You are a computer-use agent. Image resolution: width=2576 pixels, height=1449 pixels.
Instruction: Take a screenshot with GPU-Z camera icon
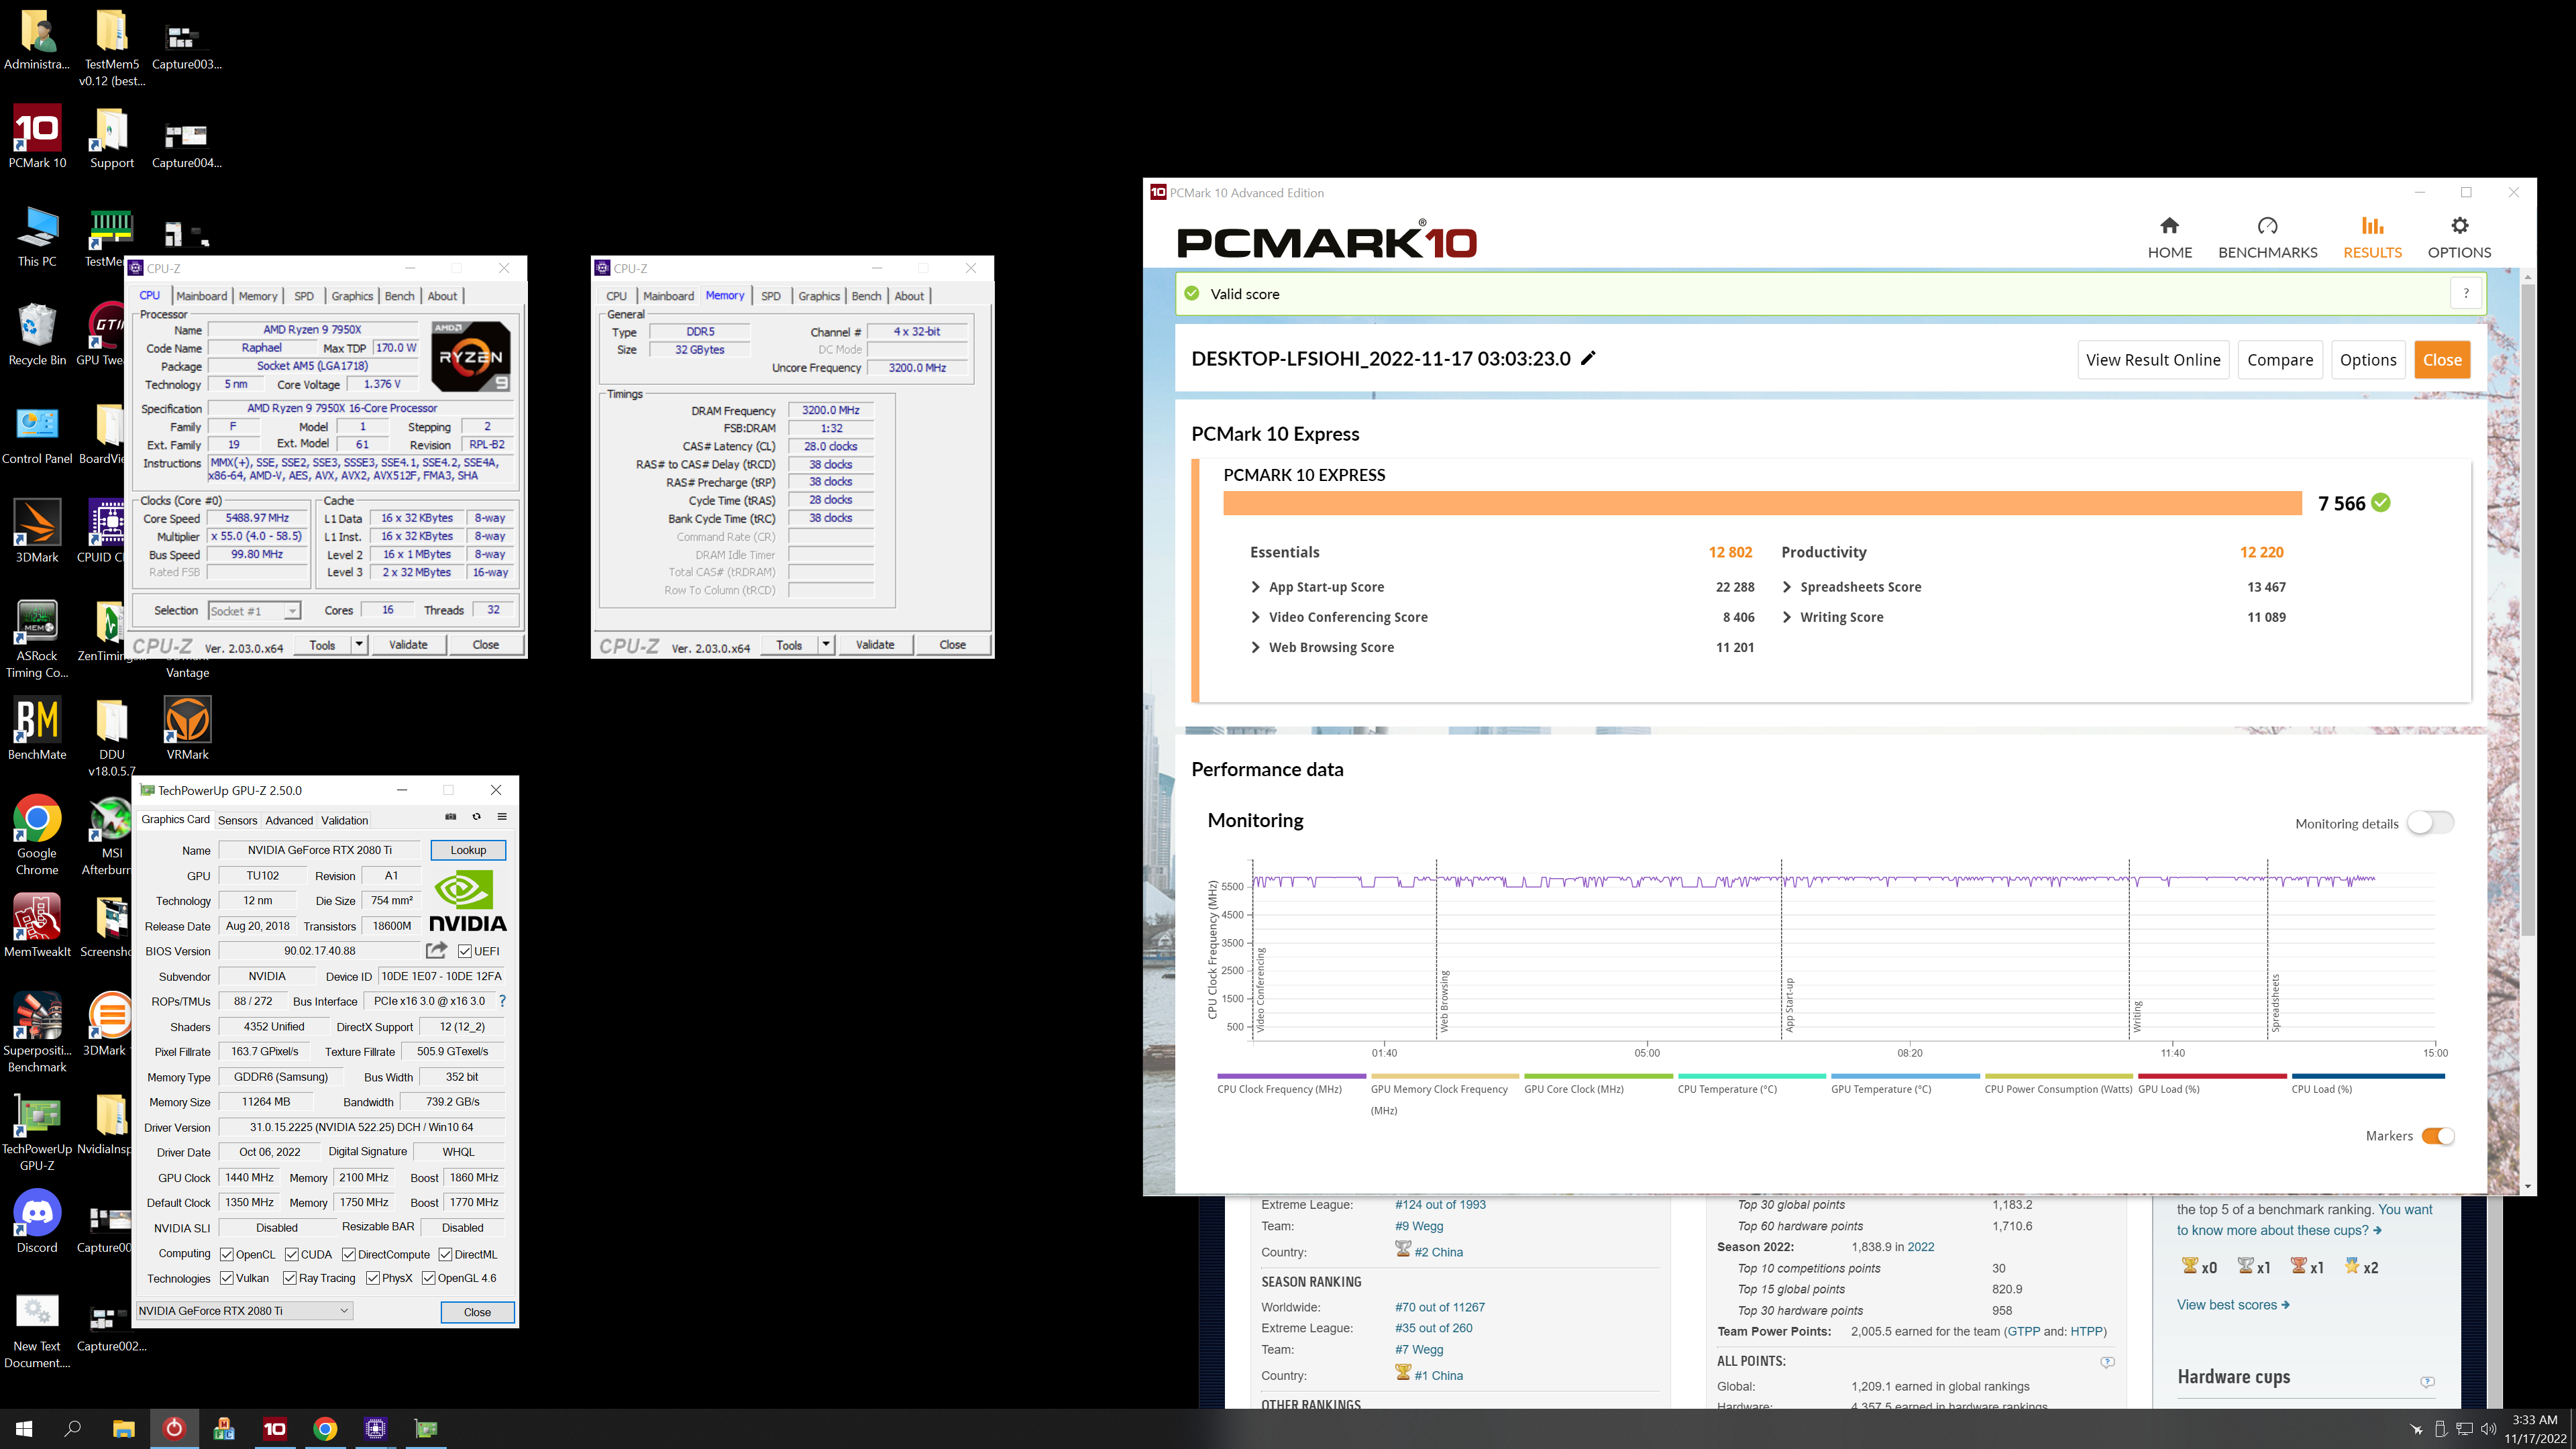(x=451, y=816)
